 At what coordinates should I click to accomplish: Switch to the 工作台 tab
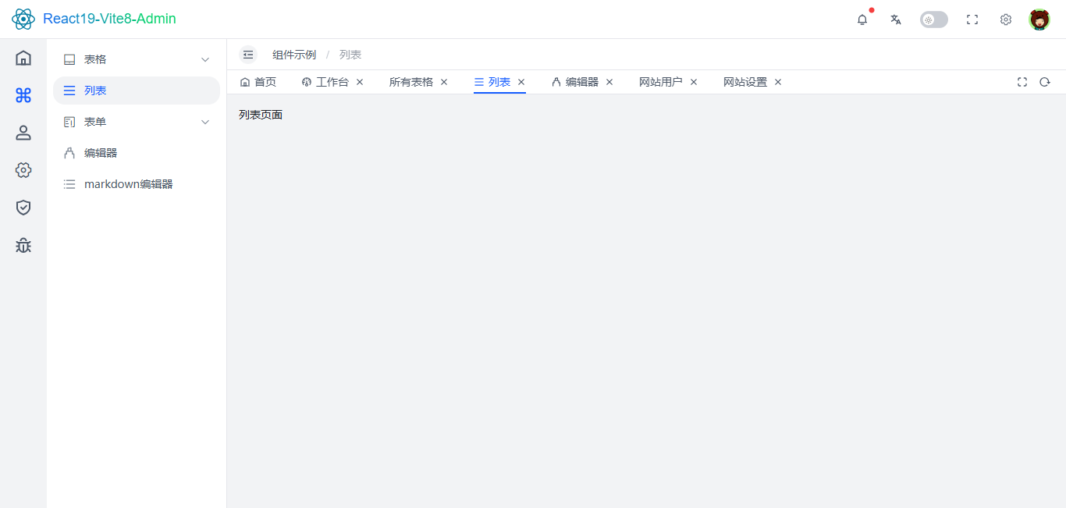pyautogui.click(x=325, y=82)
